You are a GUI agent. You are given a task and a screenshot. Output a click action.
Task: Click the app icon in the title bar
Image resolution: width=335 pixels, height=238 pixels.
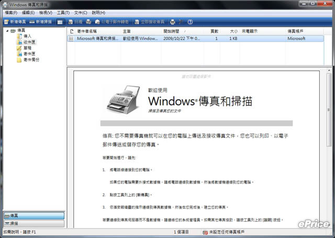5,5
